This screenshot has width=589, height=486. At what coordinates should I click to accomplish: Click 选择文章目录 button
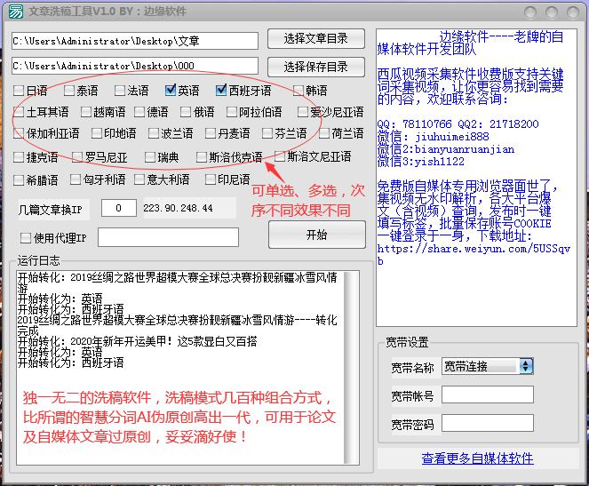[316, 39]
